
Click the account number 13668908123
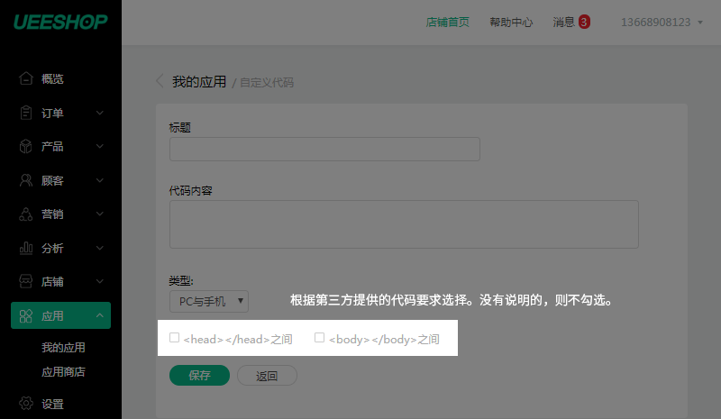656,23
